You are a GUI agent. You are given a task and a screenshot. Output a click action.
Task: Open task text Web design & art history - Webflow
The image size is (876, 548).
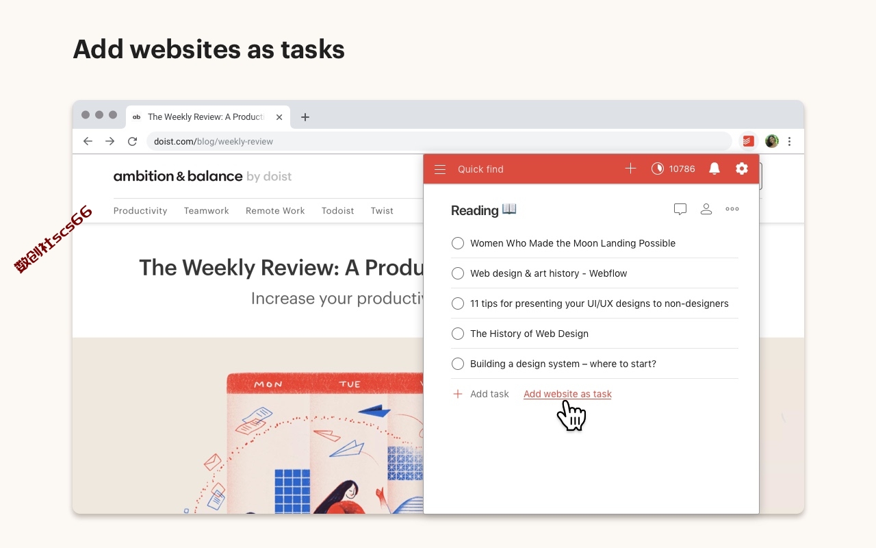click(x=549, y=273)
